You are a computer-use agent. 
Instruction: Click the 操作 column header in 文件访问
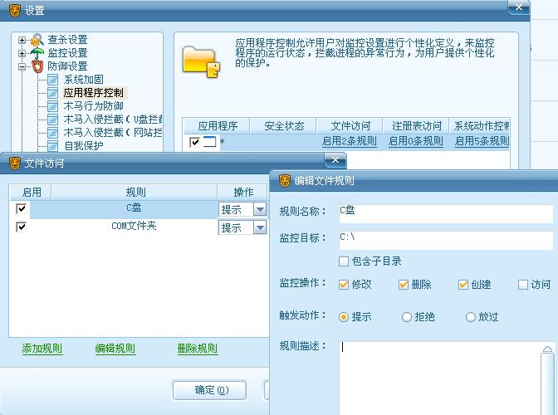click(242, 193)
